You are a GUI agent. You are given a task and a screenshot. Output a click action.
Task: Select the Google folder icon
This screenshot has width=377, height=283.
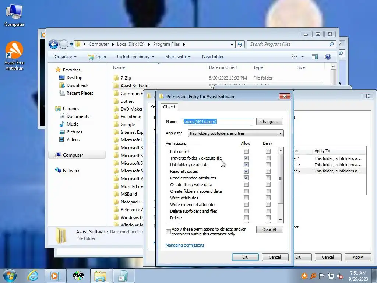pos(116,125)
